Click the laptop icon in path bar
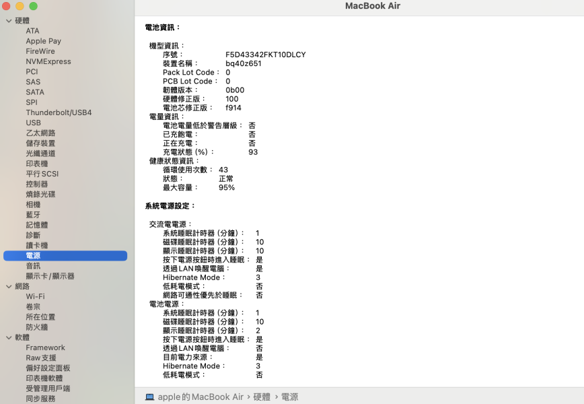The height and width of the screenshot is (404, 584). (150, 397)
